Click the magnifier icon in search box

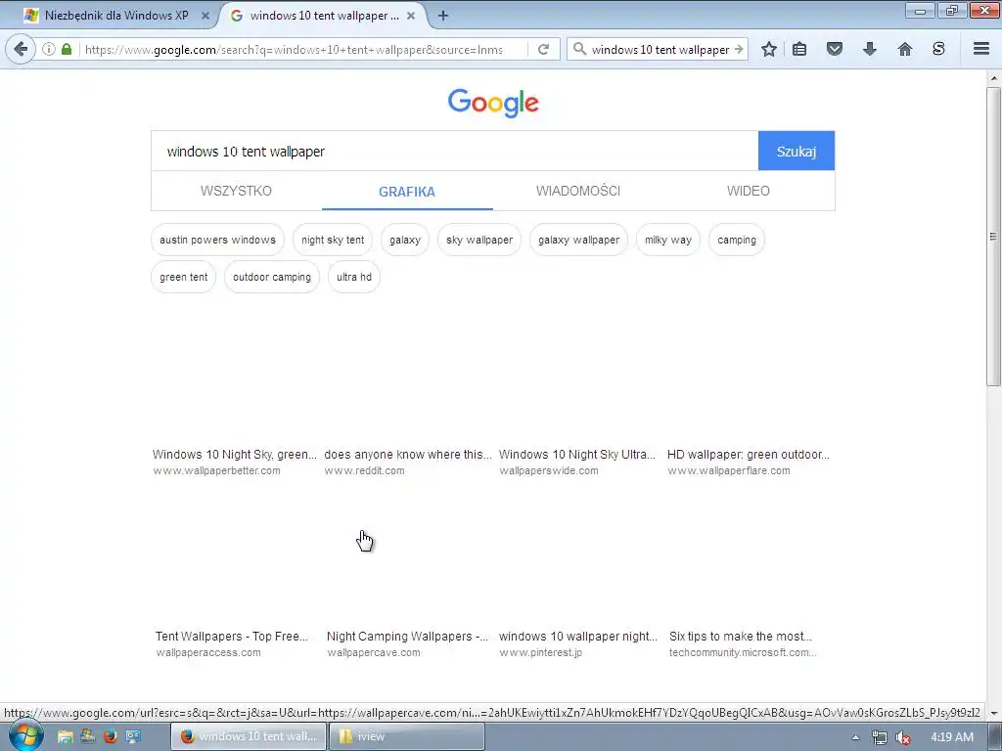(579, 49)
